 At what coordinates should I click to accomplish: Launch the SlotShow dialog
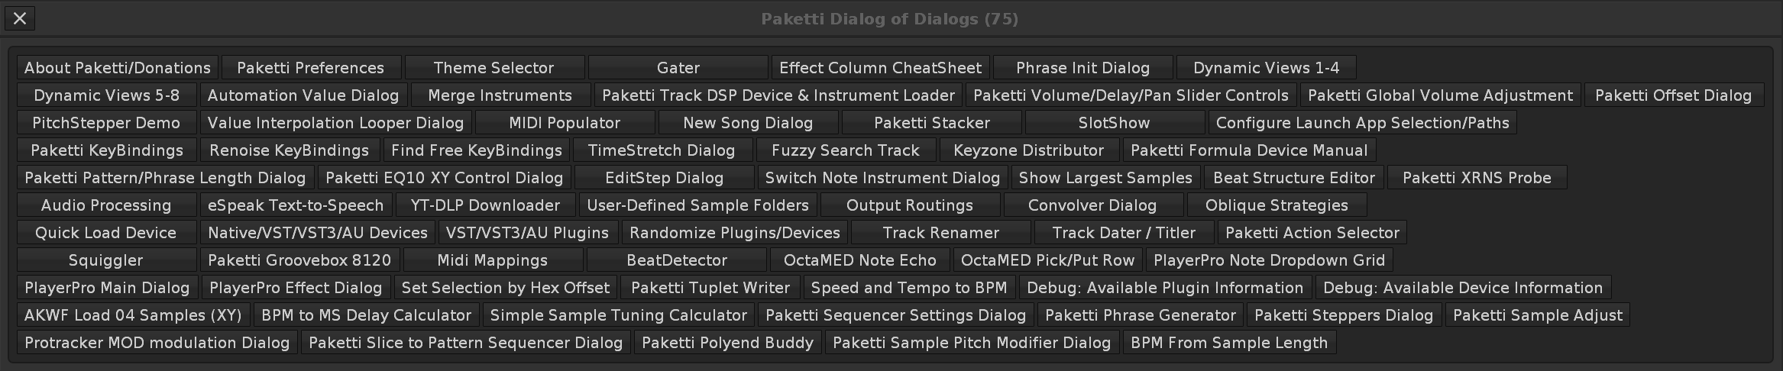coord(1114,123)
